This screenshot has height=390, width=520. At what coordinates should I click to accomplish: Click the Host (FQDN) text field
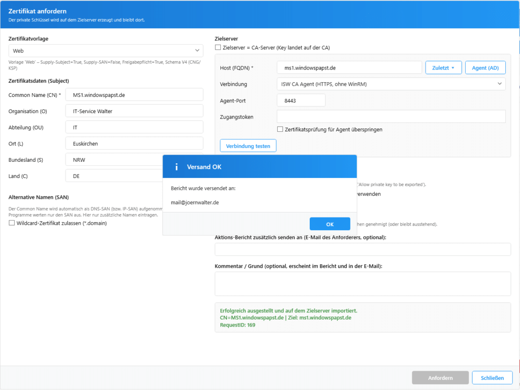(349, 68)
